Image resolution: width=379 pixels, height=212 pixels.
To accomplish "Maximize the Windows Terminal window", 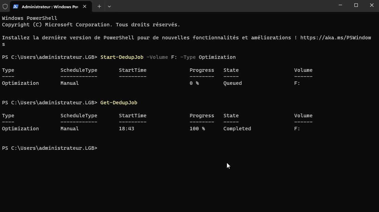I will pos(356,5).
